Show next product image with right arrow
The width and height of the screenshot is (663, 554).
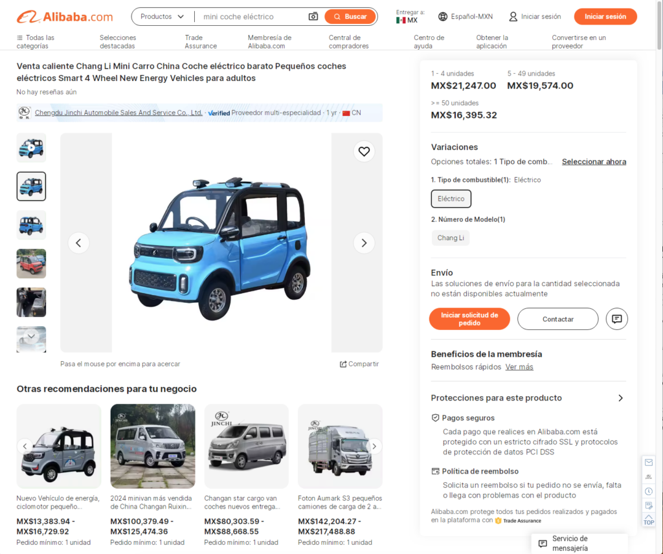coord(364,243)
